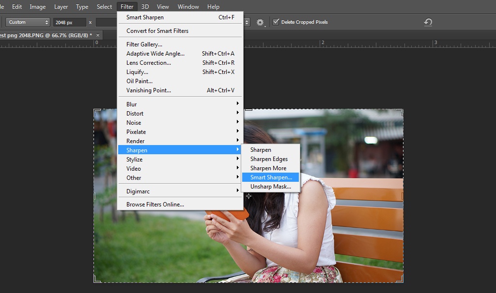Click Browse Filters Online...
The width and height of the screenshot is (496, 293).
[x=155, y=205]
